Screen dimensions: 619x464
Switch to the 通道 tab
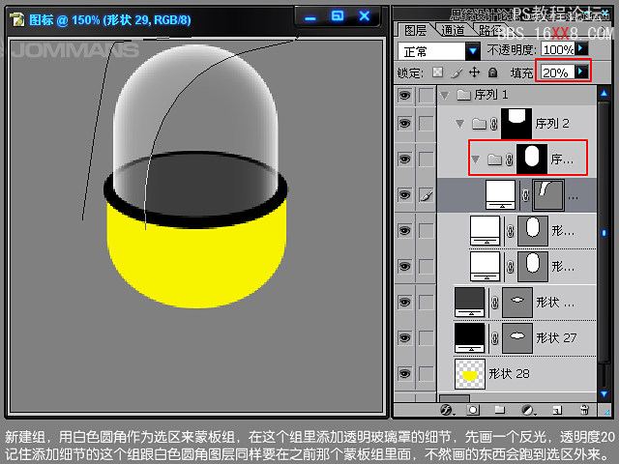click(453, 30)
